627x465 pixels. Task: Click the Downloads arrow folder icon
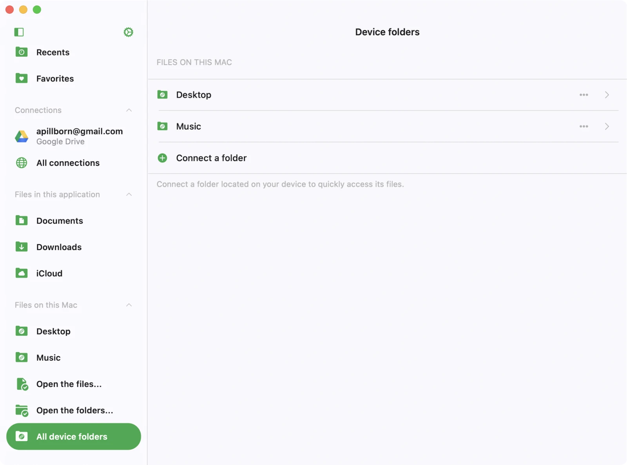click(22, 247)
